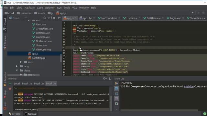Close the Users.vue editor tab
This screenshot has width=207, height=116.
click(x=139, y=18)
